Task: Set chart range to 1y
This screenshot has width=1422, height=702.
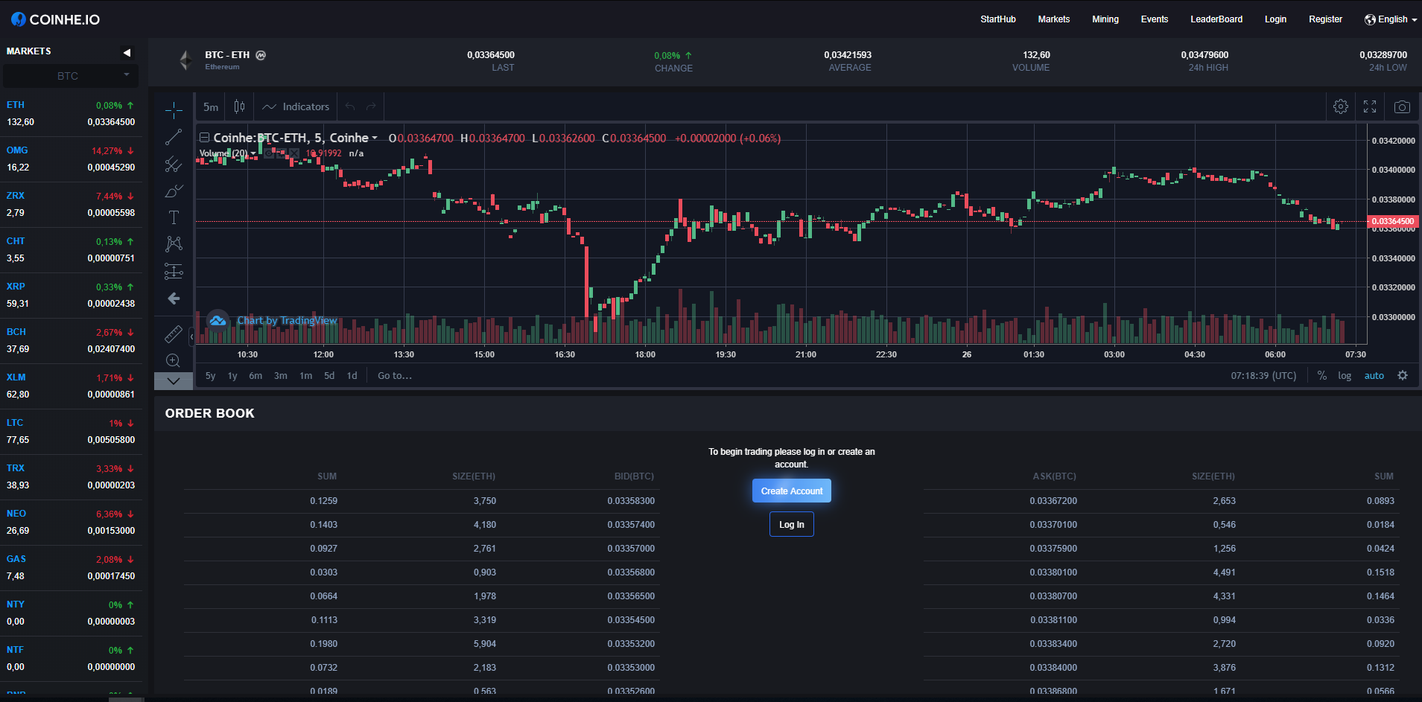Action: click(232, 376)
